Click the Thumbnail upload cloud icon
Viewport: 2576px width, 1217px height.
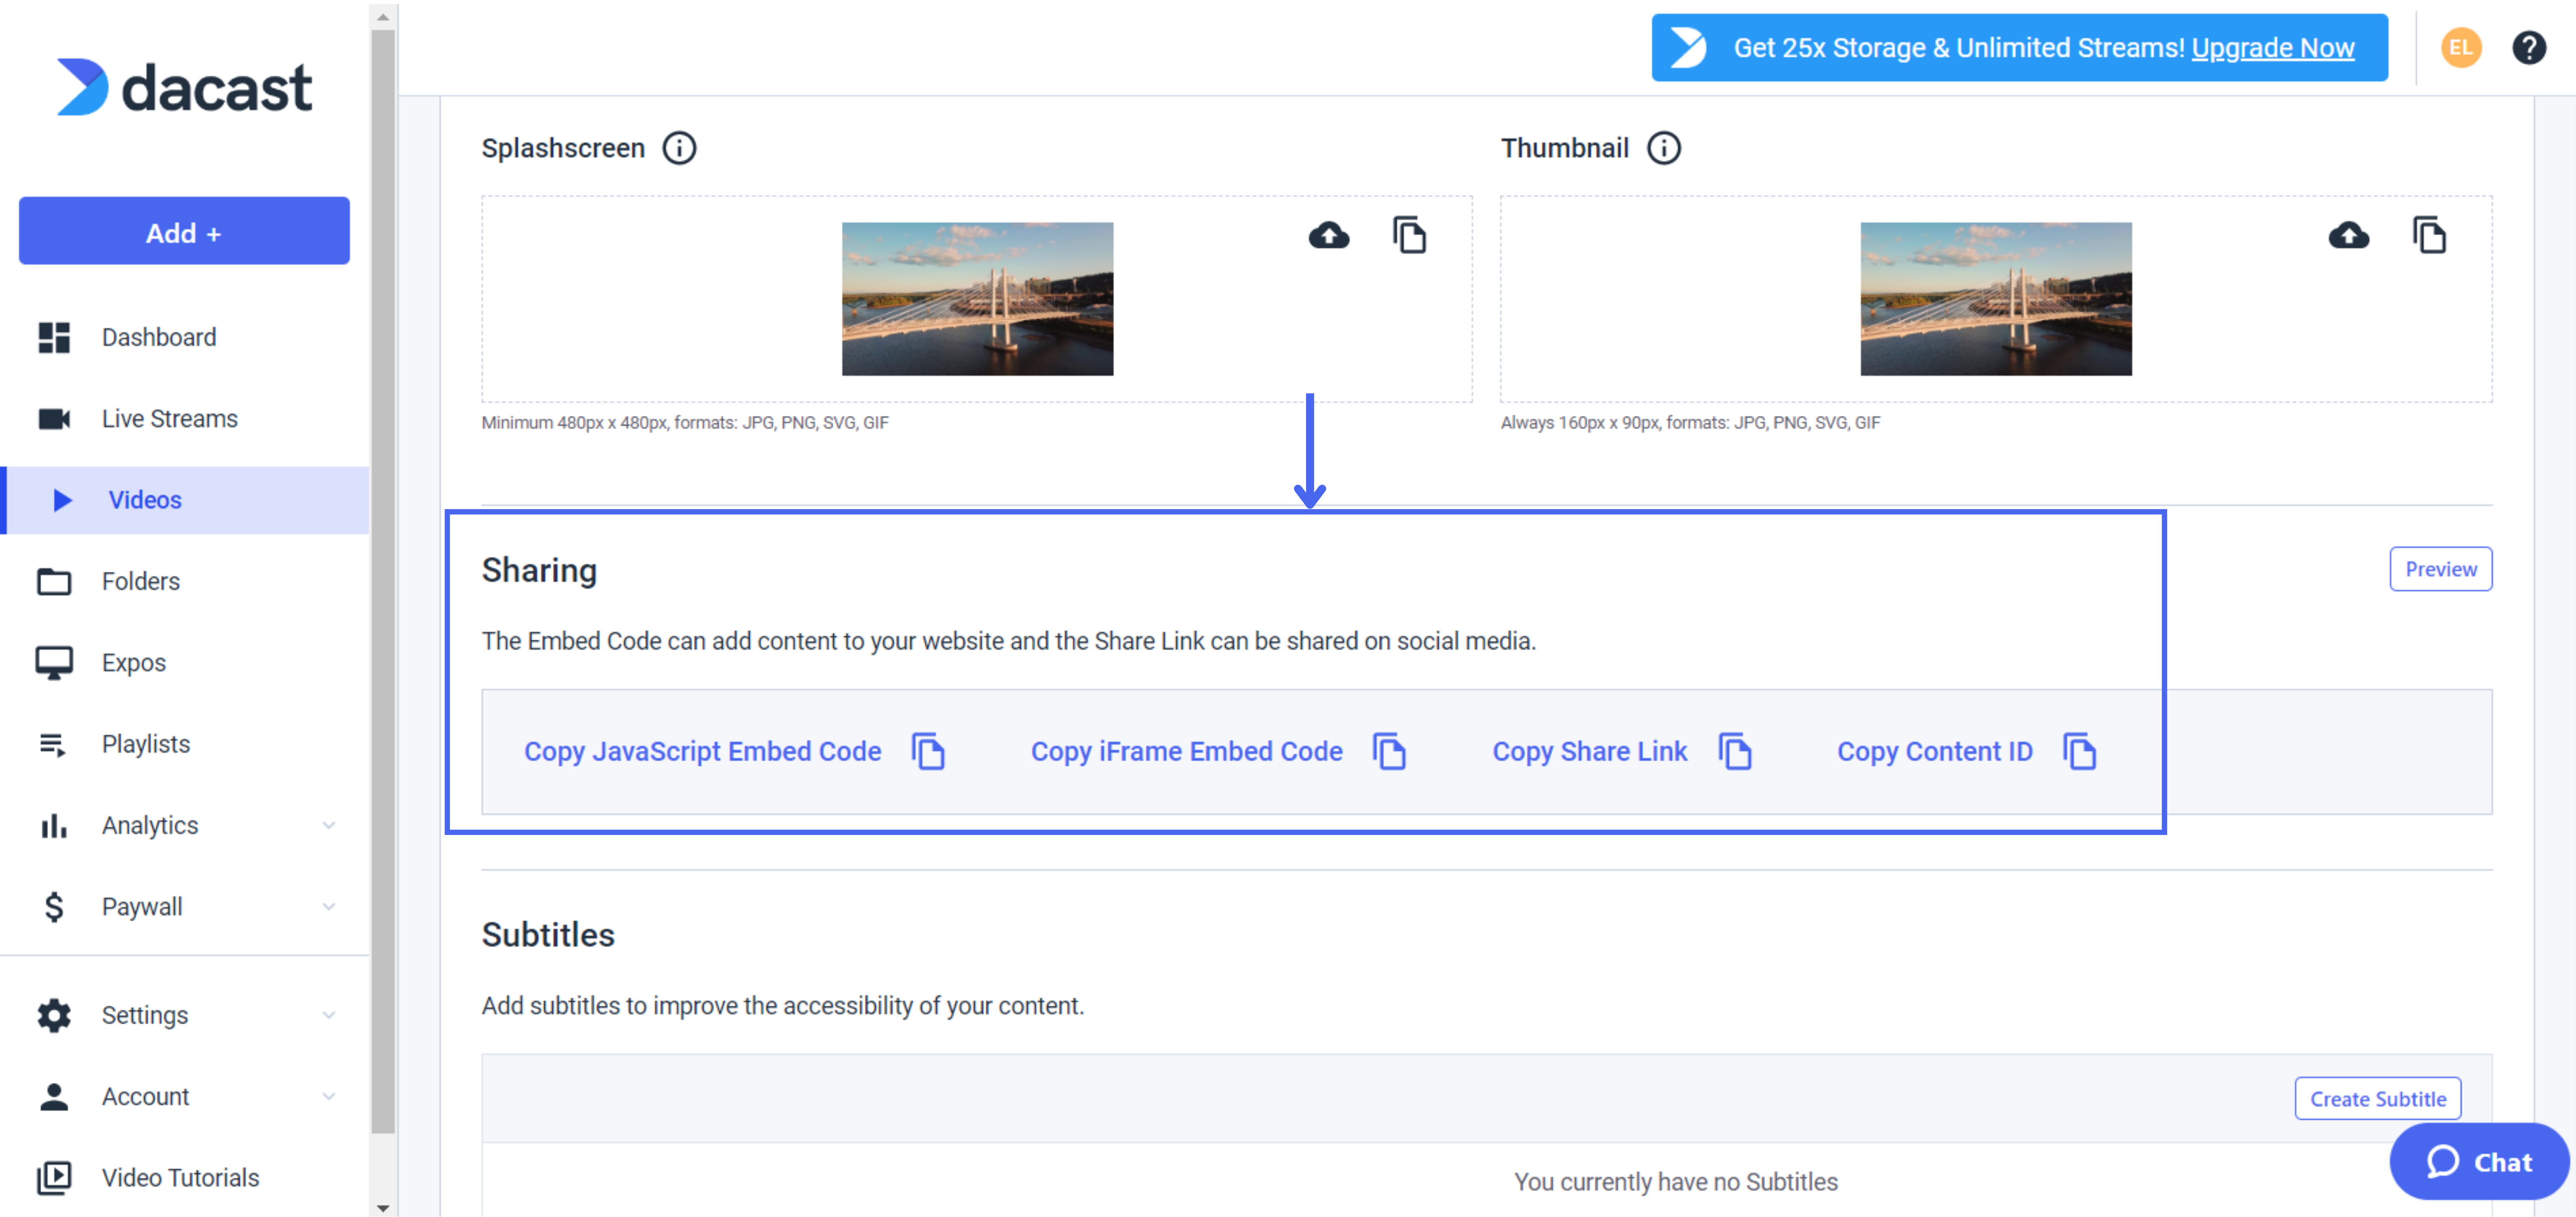pyautogui.click(x=2348, y=236)
